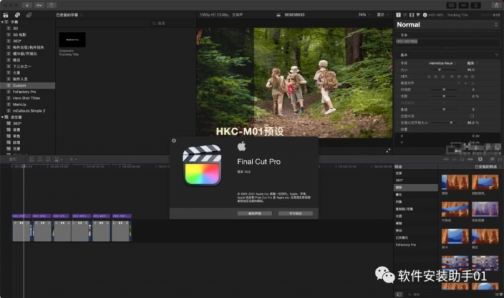The width and height of the screenshot is (504, 298).
Task: Click the append clip edit icon in timeline toolbar
Action: pyautogui.click(x=48, y=159)
